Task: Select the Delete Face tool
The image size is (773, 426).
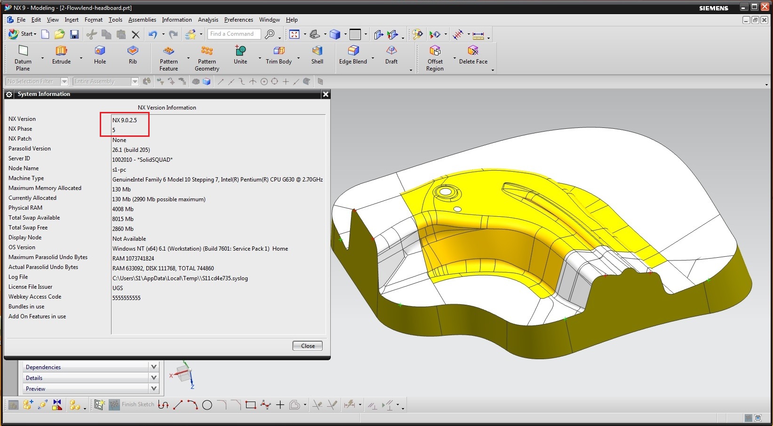Action: click(473, 55)
